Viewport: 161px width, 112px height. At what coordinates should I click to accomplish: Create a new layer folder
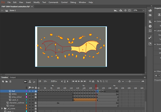coord(6,81)
